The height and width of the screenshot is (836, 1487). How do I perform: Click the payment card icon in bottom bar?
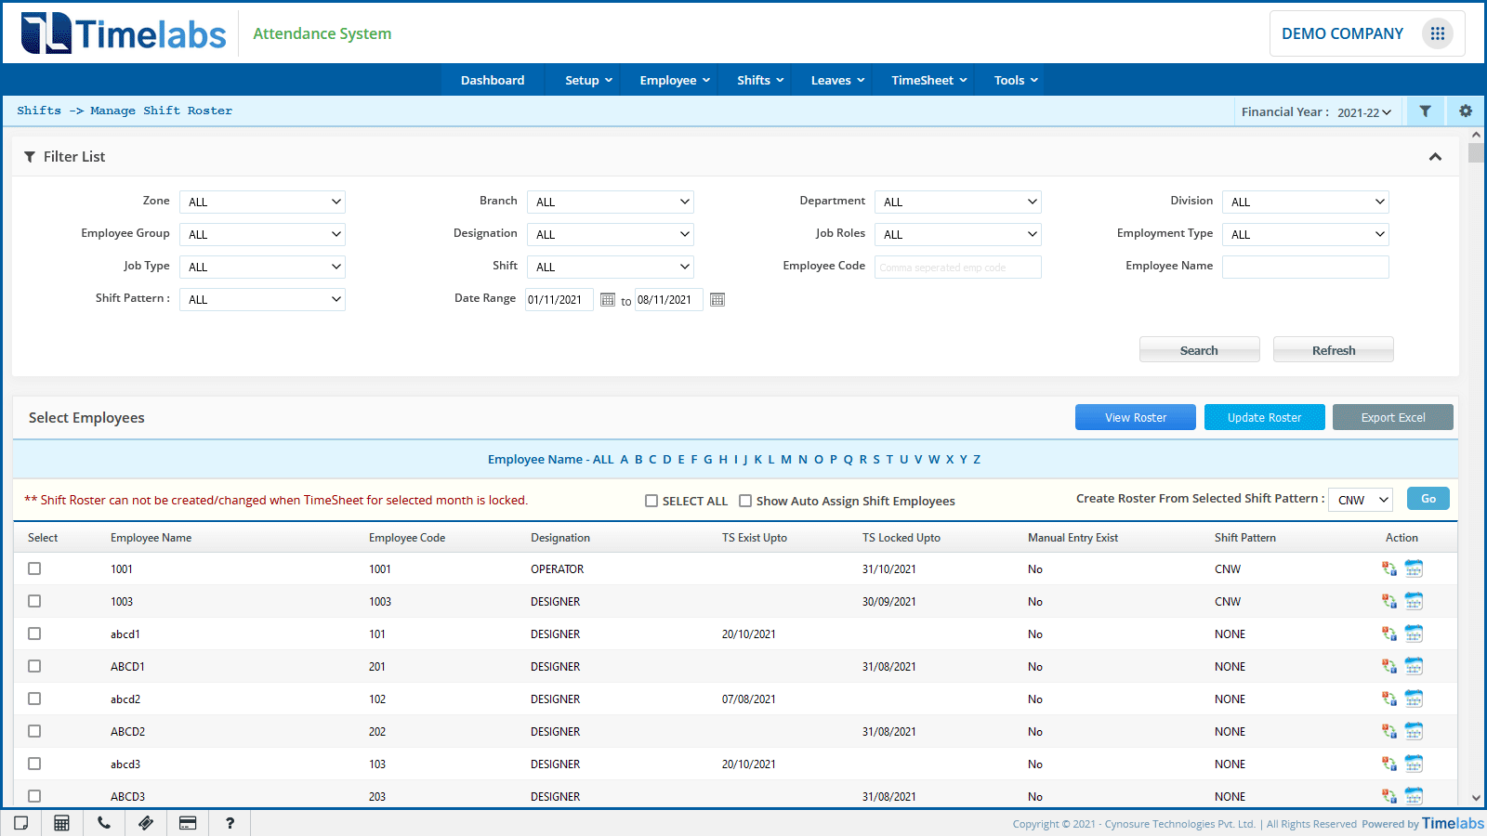[188, 823]
